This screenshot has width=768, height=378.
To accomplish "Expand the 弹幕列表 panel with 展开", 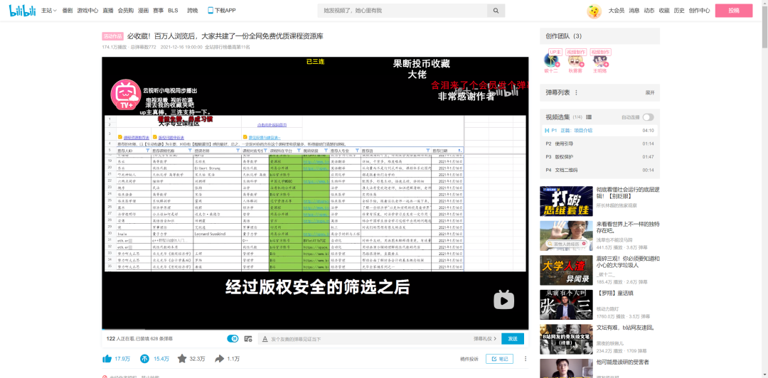I will point(649,92).
